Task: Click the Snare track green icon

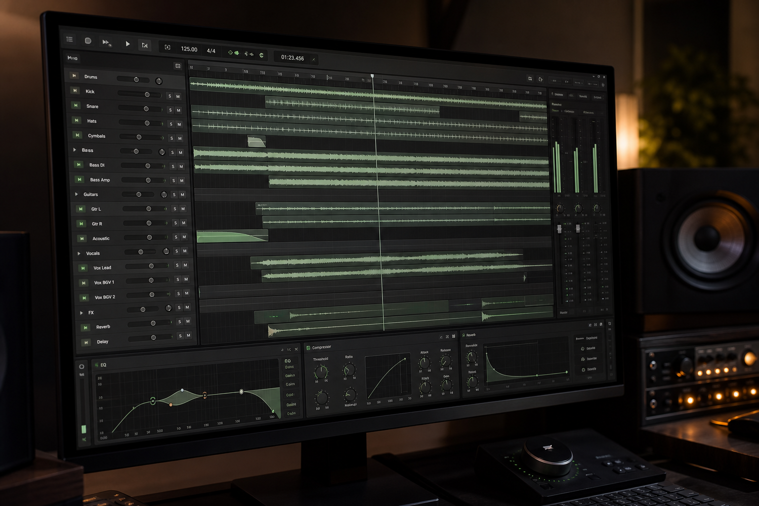Action: coord(76,105)
